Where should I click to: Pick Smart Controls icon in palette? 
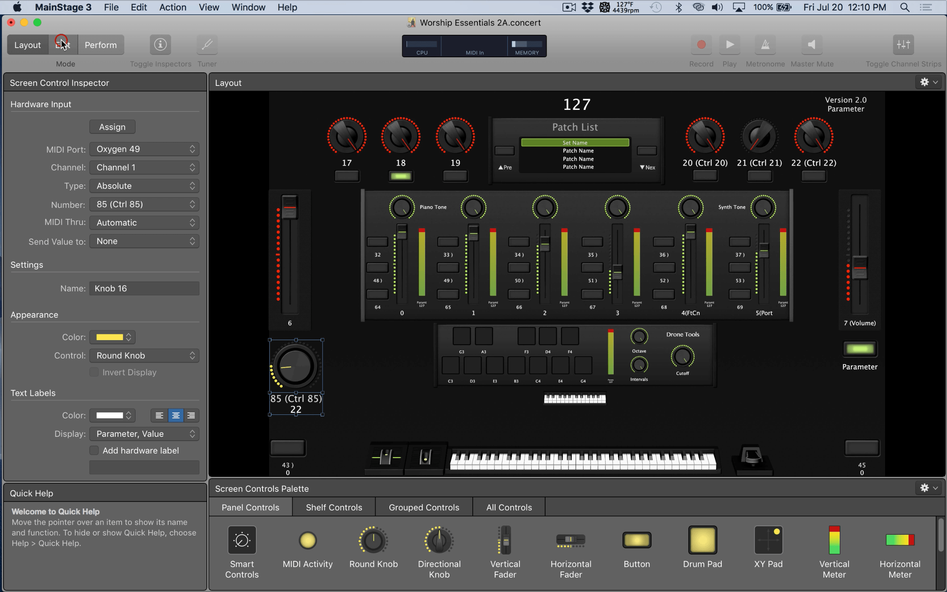(242, 540)
